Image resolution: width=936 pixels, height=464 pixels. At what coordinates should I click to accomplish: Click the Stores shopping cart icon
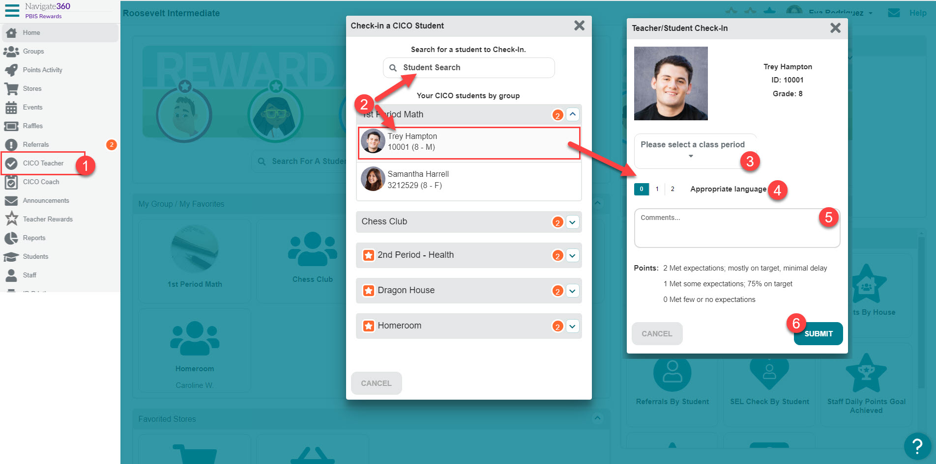point(12,88)
